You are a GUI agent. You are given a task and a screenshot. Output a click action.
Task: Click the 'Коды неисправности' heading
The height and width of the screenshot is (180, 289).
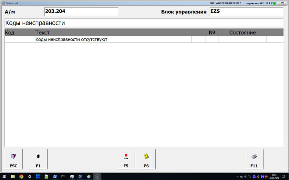click(35, 23)
